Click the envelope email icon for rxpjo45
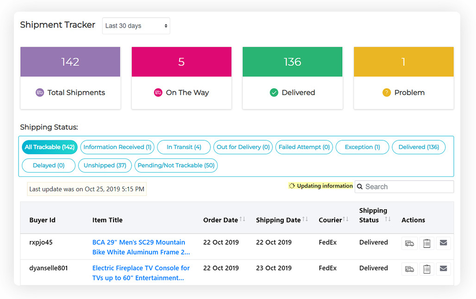 pyautogui.click(x=444, y=243)
